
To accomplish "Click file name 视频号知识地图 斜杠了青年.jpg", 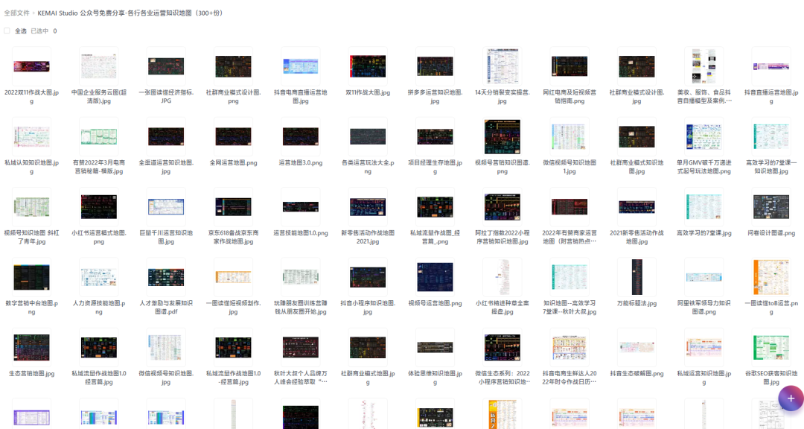I will [32, 237].
